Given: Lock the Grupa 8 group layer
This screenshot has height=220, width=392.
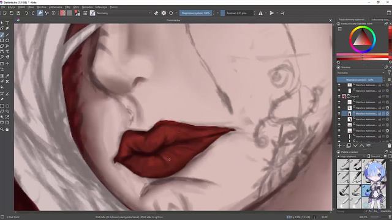Looking at the screenshot, I should (380, 97).
